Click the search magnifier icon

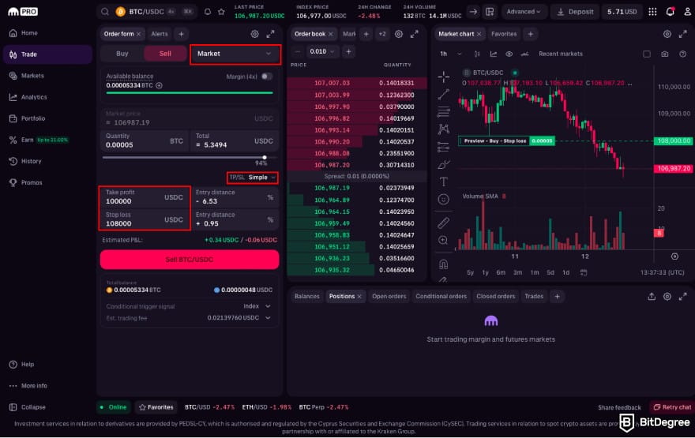105,12
